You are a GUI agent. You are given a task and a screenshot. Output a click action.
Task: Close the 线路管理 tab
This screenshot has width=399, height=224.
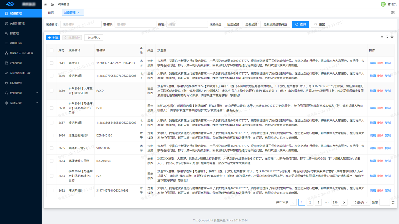78,13
